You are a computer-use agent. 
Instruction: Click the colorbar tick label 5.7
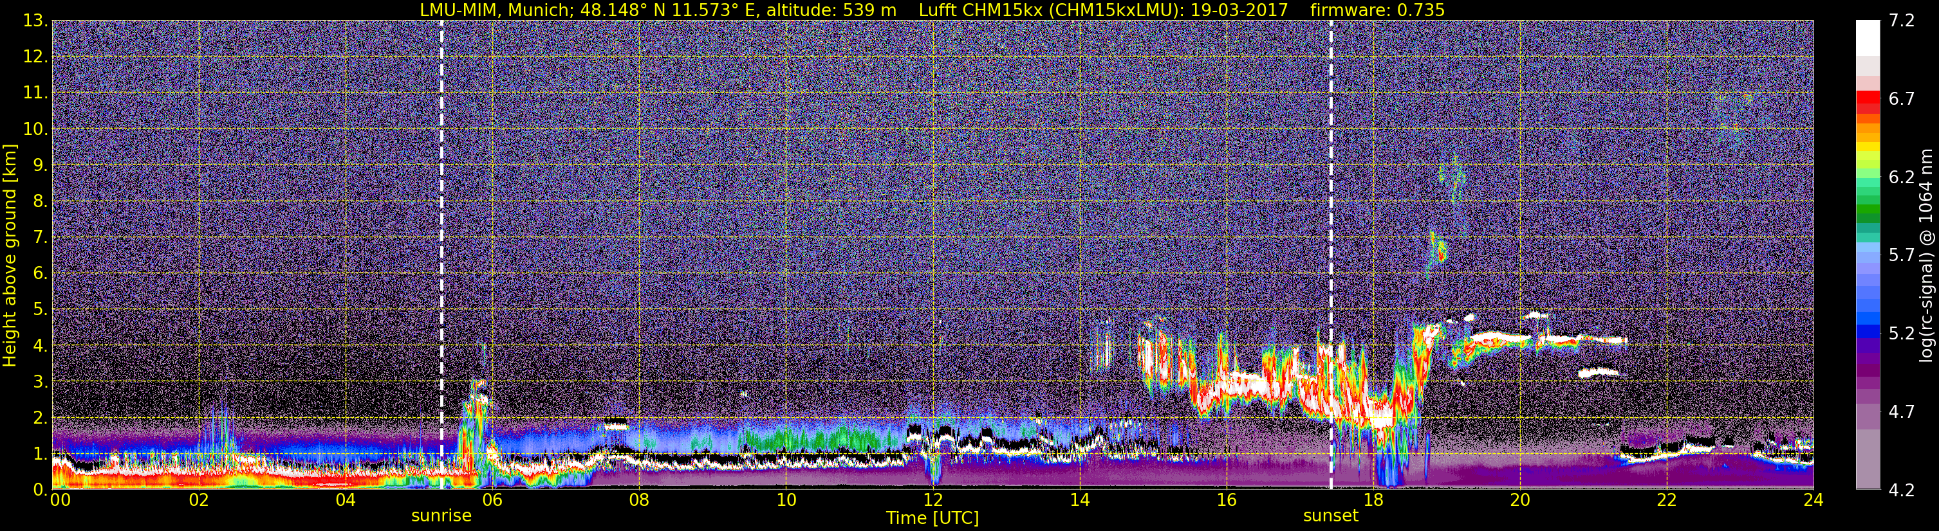1902,256
